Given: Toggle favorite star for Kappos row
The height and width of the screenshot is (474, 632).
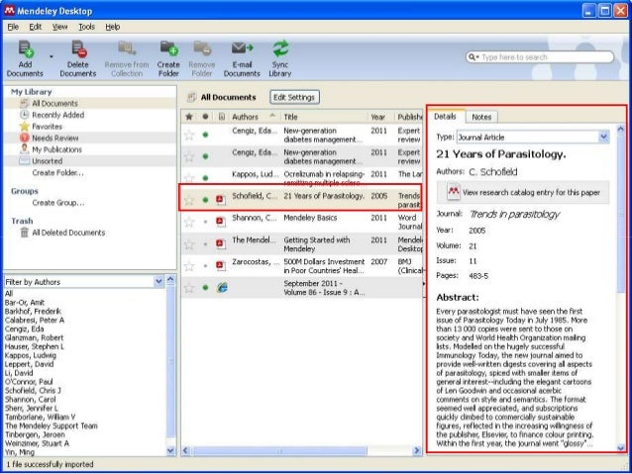Looking at the screenshot, I should coord(189,177).
